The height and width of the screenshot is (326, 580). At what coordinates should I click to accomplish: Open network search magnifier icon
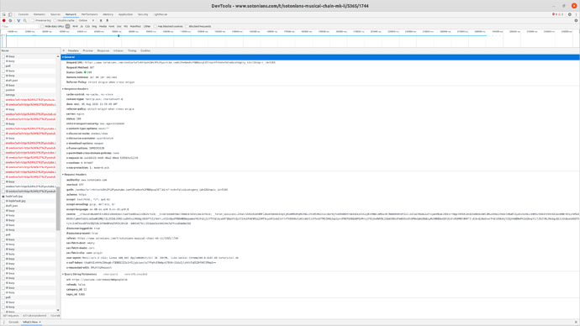(x=24, y=21)
